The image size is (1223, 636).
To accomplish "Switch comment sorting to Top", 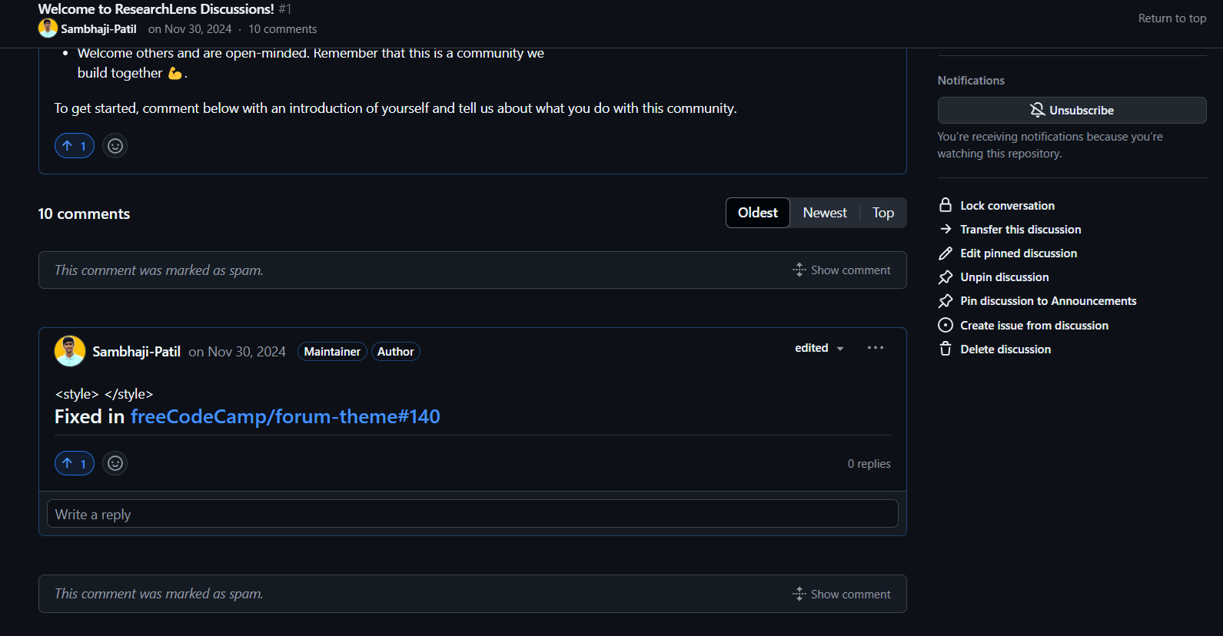I will pyautogui.click(x=882, y=213).
